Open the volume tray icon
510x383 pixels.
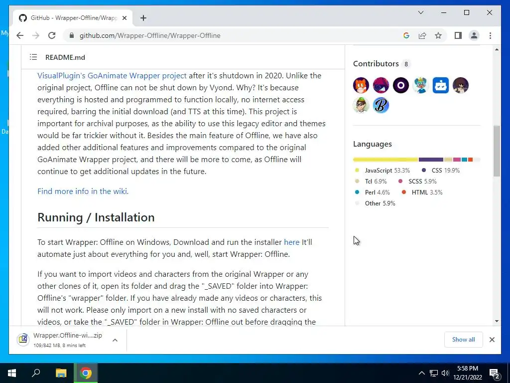[x=445, y=373]
